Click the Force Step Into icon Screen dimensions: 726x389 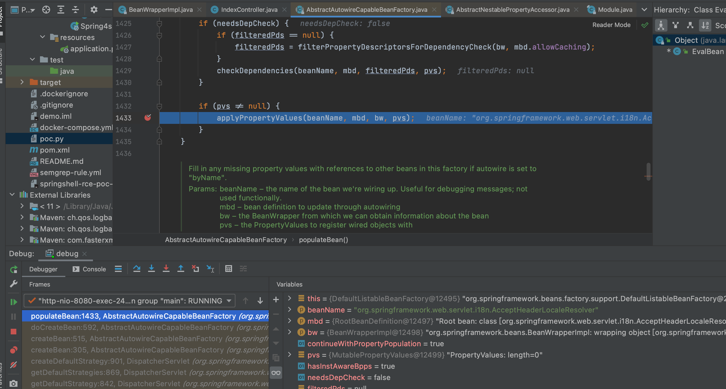click(x=166, y=269)
